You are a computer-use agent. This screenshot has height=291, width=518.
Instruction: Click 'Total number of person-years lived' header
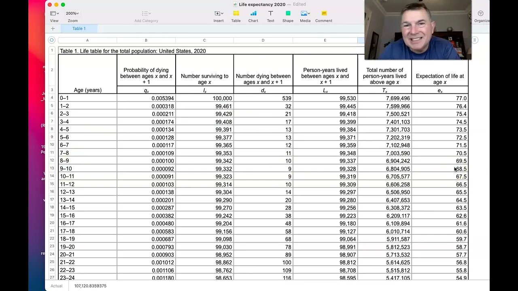click(384, 70)
